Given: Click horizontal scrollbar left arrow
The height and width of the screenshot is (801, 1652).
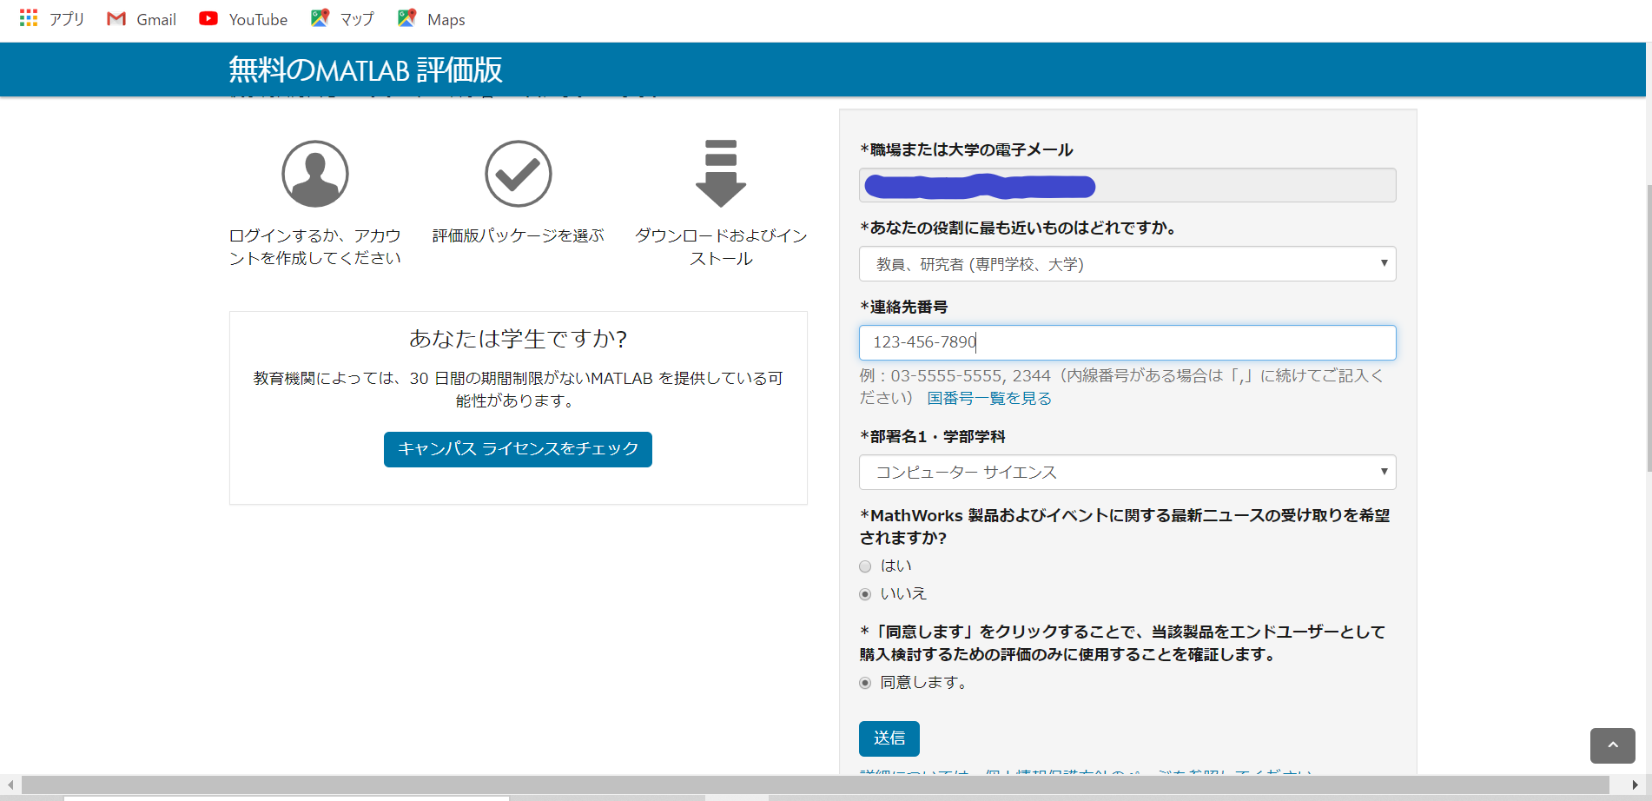Looking at the screenshot, I should [10, 784].
